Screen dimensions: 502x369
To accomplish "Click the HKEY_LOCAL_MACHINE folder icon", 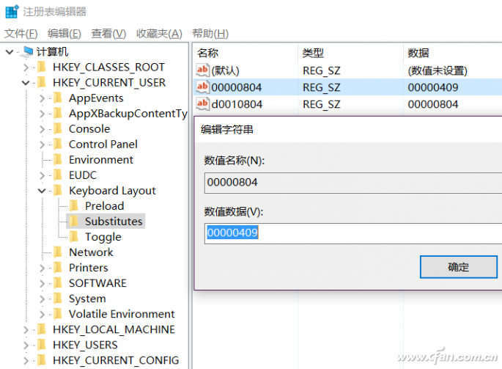I will click(41, 329).
